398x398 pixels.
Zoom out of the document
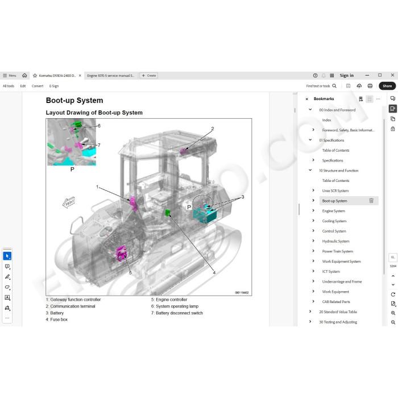coord(393,322)
